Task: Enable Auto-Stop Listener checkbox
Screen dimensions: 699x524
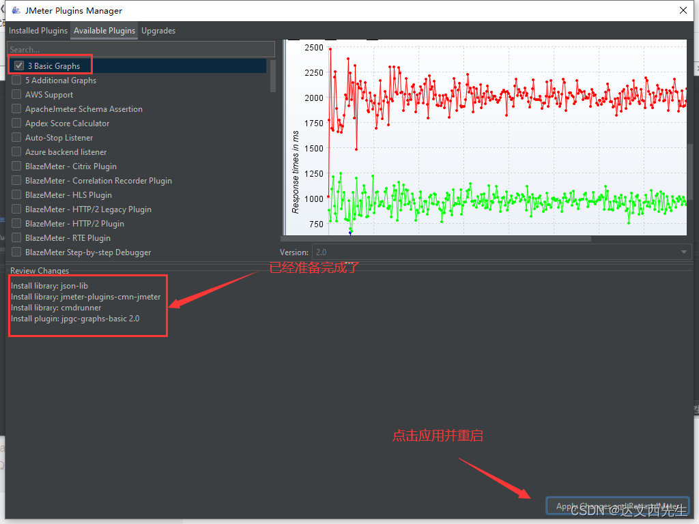Action: point(16,137)
